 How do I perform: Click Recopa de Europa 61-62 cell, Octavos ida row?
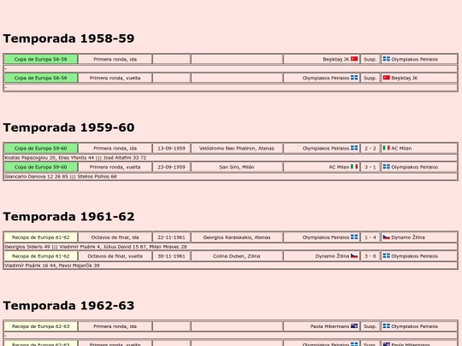tap(41, 238)
